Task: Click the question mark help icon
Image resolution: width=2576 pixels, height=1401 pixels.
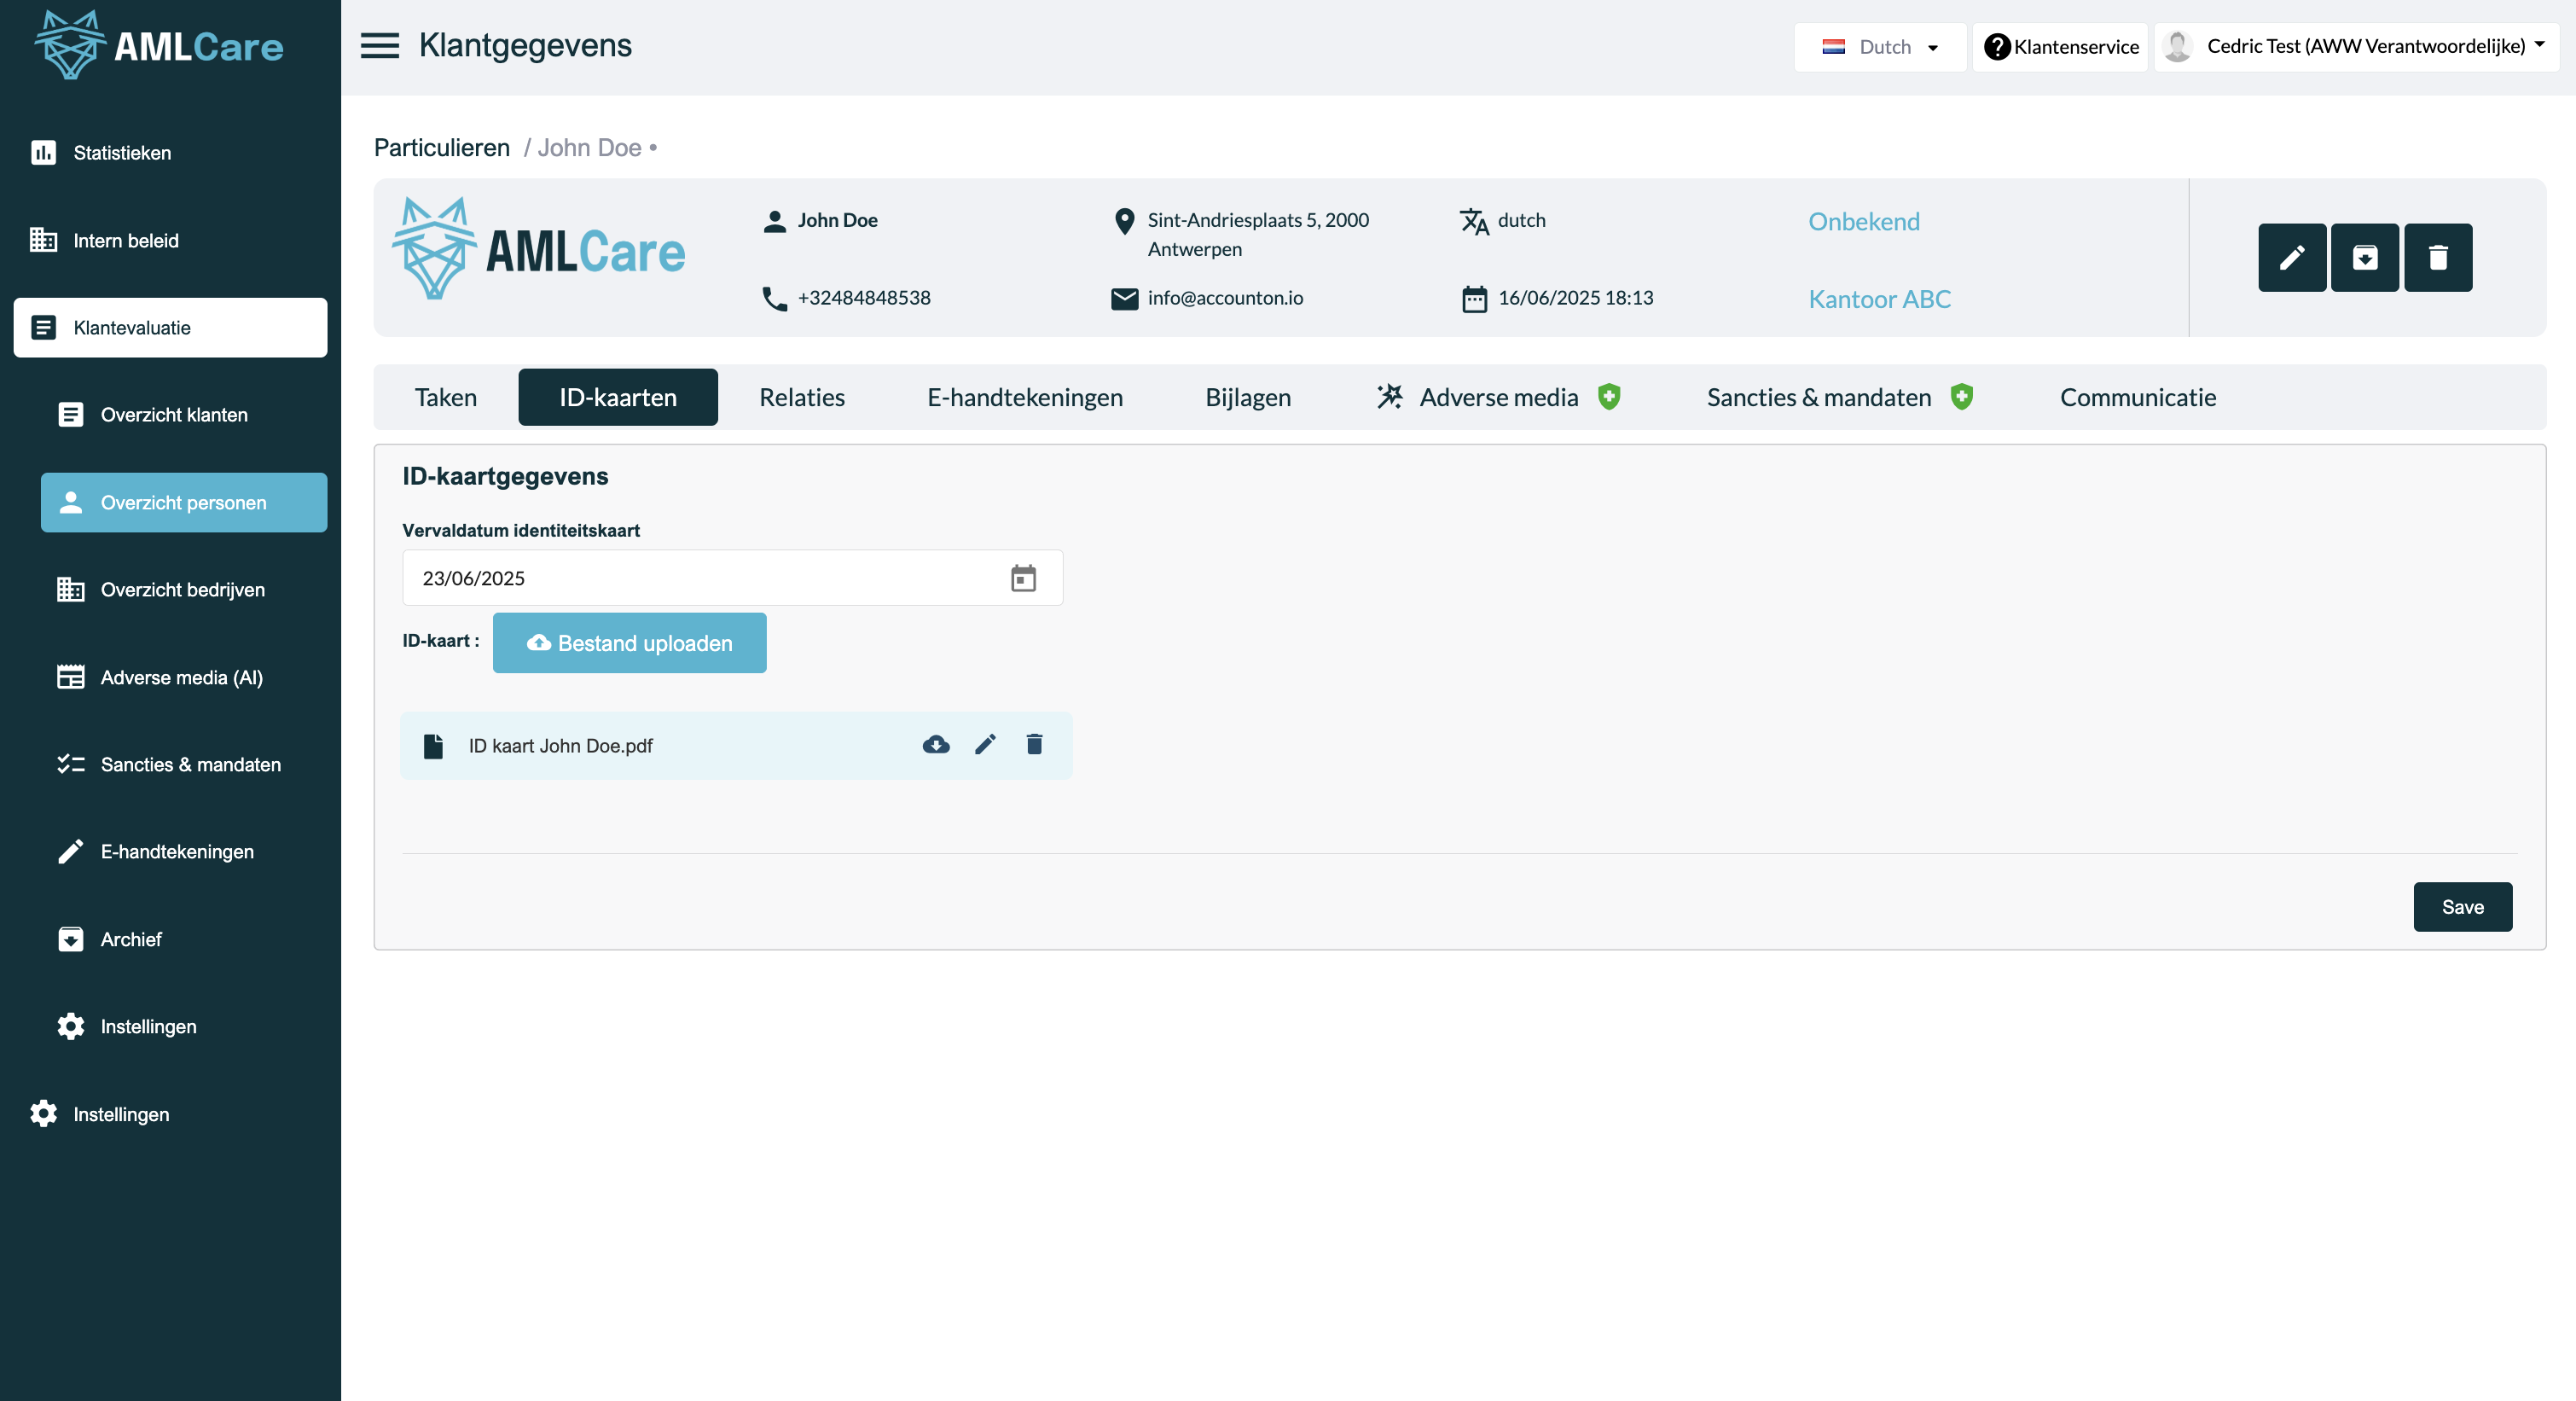Action: pyautogui.click(x=1997, y=47)
